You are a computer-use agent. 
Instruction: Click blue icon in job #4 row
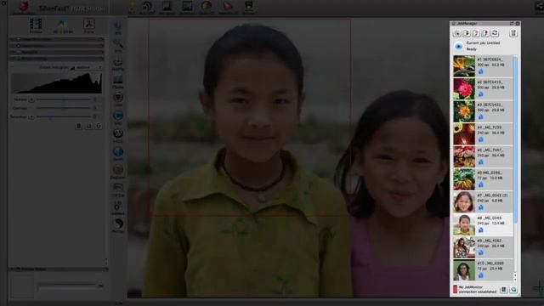pos(481,139)
